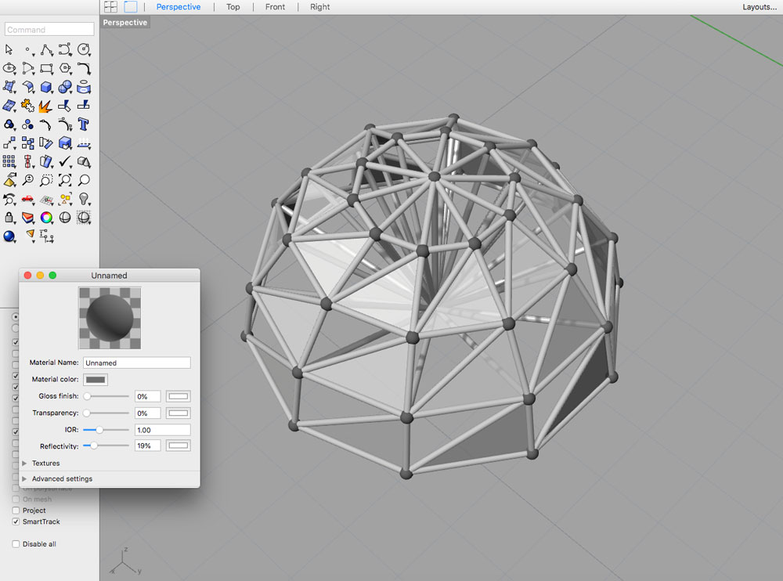Select the blue Render sphere tool
The width and height of the screenshot is (783, 581).
click(9, 236)
